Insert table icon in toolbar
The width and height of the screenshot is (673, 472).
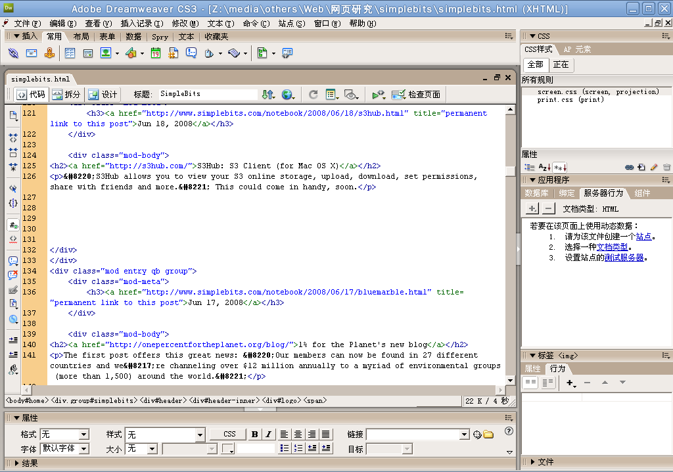pos(70,53)
